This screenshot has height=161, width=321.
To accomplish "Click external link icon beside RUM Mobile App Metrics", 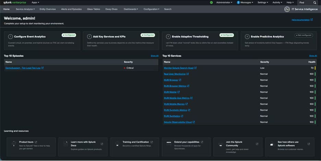I will [x=191, y=98].
